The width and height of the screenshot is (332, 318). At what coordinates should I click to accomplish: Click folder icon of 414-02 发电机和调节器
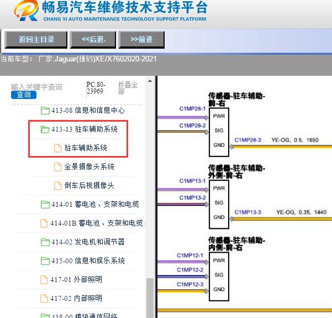45,242
